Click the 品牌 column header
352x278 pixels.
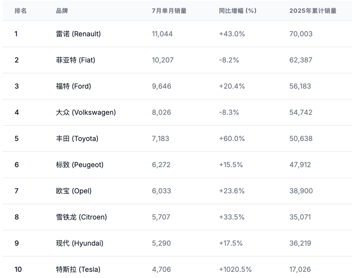point(62,11)
